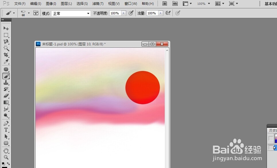Toggle tablet pressure controls size
Viewport: 277px width, 168px height.
pyautogui.click(x=178, y=13)
